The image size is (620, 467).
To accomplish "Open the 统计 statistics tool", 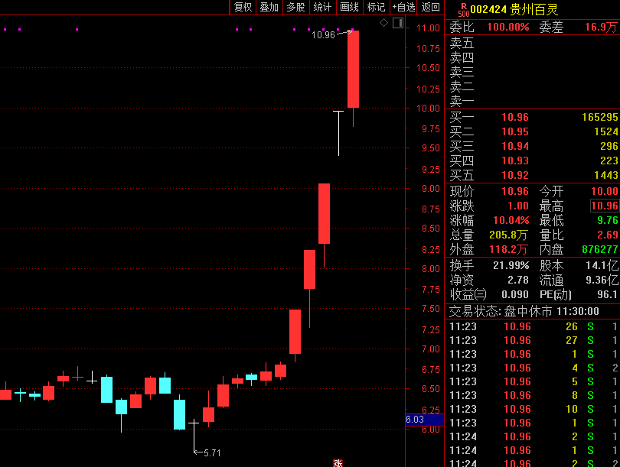I will (322, 7).
